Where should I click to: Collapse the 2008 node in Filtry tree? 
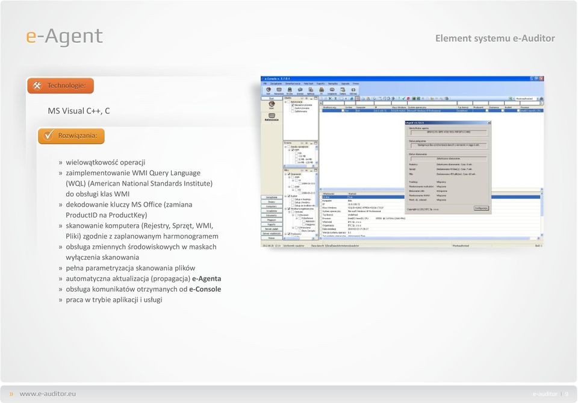pos(290,187)
